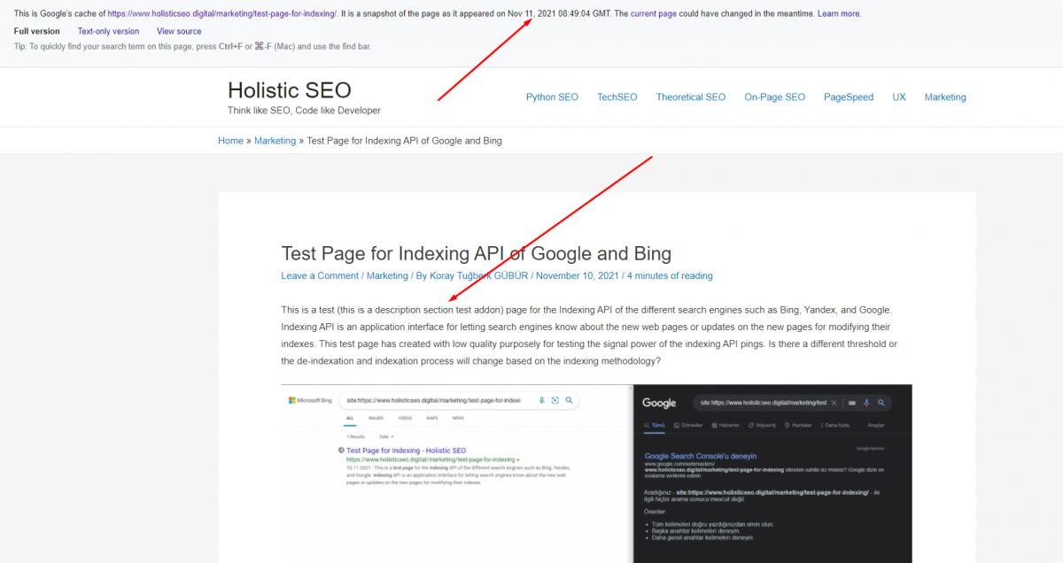1063x563 pixels.
Task: Open 'PageSpeed' navigation item
Action: click(849, 97)
